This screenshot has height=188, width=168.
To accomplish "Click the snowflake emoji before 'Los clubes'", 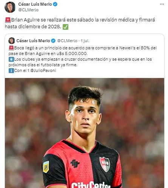I will 11,60.
